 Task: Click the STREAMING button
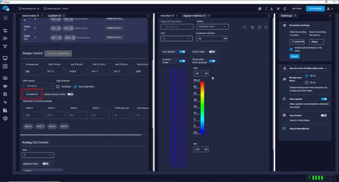315,9
